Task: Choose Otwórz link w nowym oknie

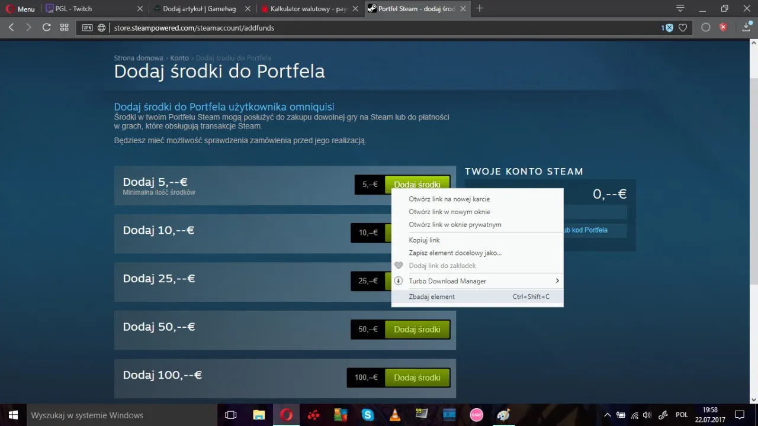Action: point(477,212)
